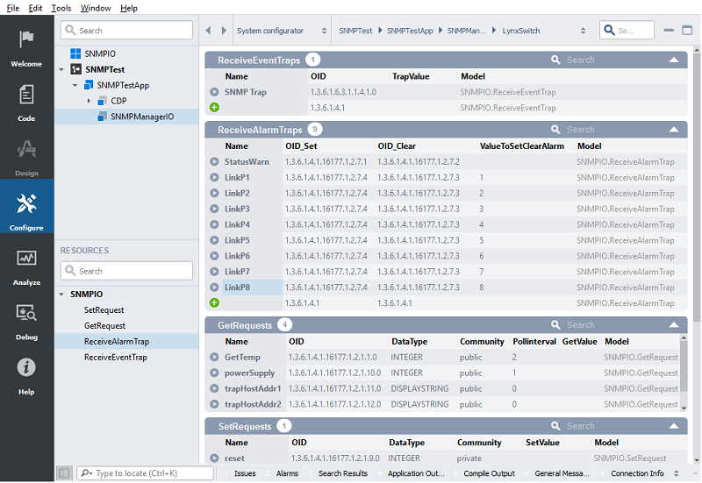This screenshot has height=483, width=702.
Task: Select the Analyze sidebar icon
Action: point(26,259)
